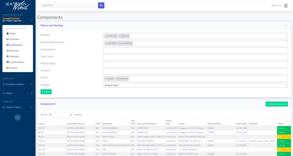Click New Component button
Screen dimensions: 293x156
(x=277, y=104)
